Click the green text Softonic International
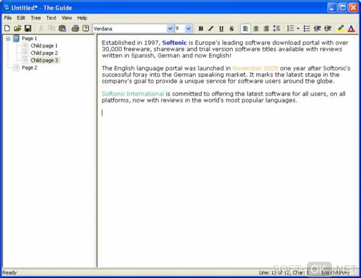361x278 pixels. pyautogui.click(x=133, y=94)
